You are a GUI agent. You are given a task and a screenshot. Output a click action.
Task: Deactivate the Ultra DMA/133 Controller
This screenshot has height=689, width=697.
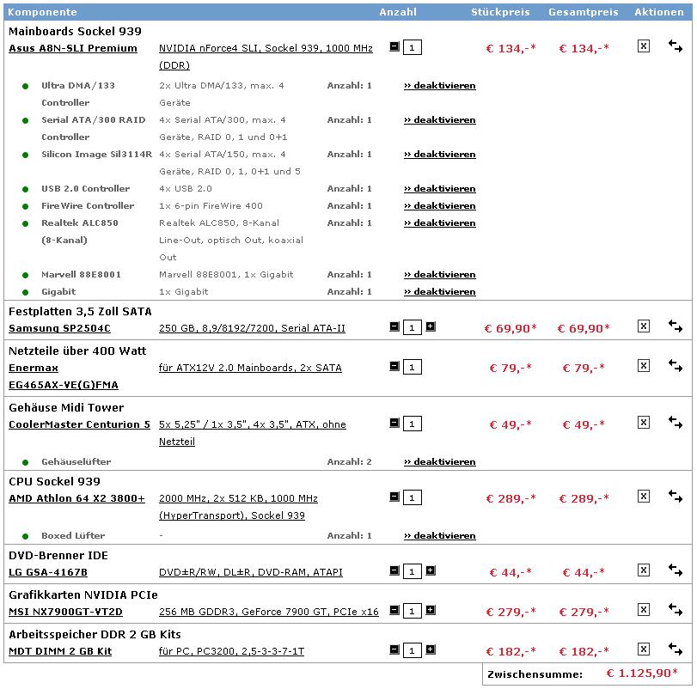point(440,85)
